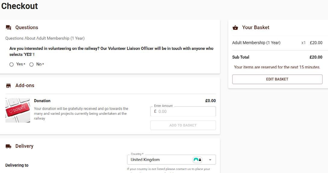
Task: Click the Add-ons storefront icon
Action: 8,86
